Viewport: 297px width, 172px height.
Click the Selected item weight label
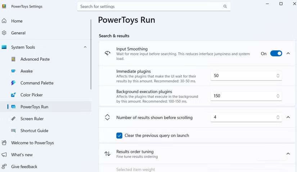click(x=136, y=169)
